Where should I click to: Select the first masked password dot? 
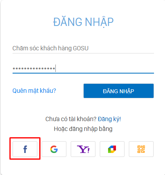click(x=14, y=68)
